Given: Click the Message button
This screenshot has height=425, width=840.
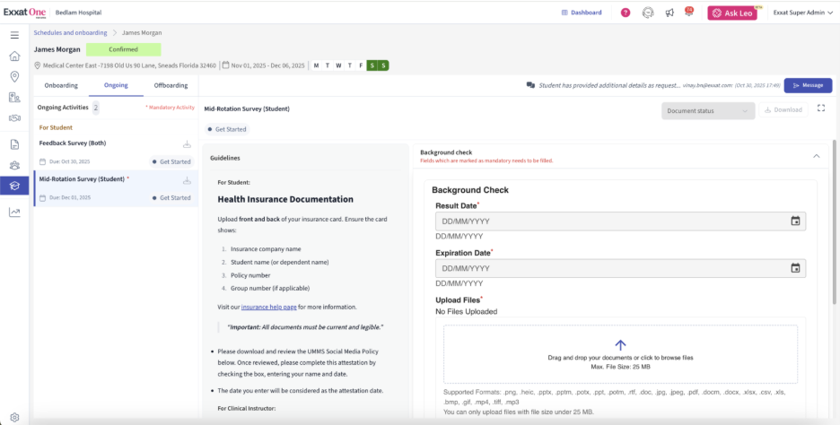Looking at the screenshot, I should point(808,85).
